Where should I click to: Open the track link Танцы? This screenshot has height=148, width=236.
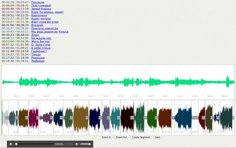click(36, 54)
